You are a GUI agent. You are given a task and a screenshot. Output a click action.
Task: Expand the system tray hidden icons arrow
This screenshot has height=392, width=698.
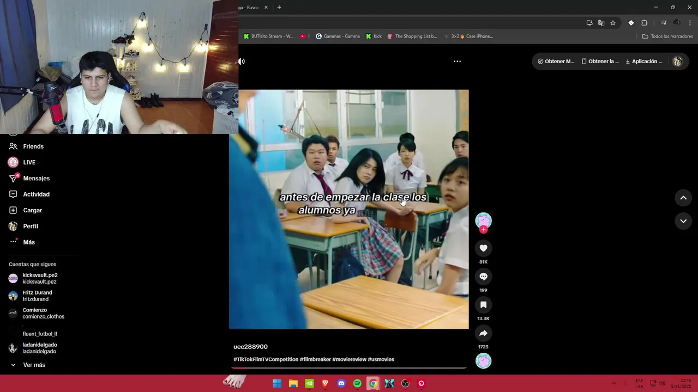pyautogui.click(x=613, y=383)
